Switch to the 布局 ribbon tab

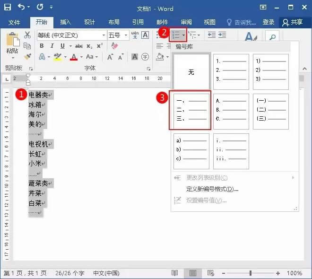[113, 22]
